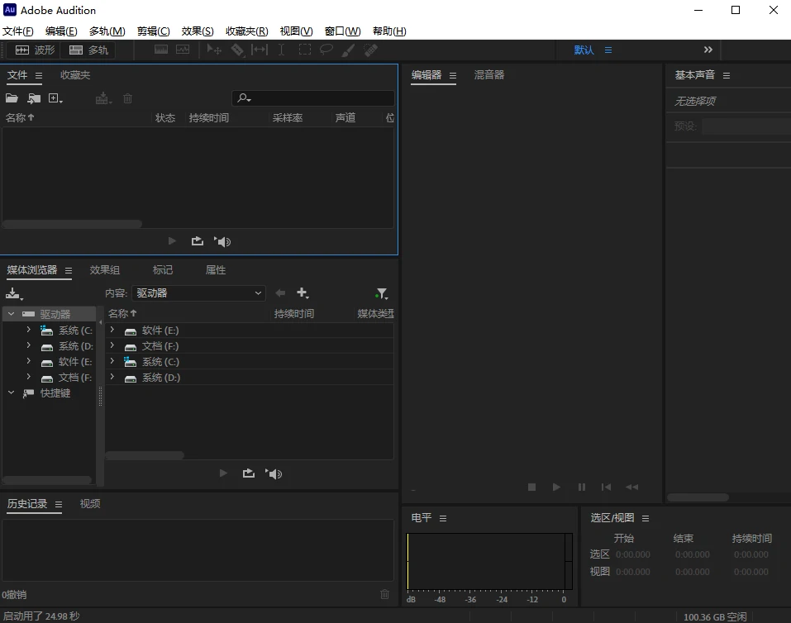This screenshot has height=623, width=791.
Task: Select the Spot Healing Brush tool
Action: (x=371, y=50)
